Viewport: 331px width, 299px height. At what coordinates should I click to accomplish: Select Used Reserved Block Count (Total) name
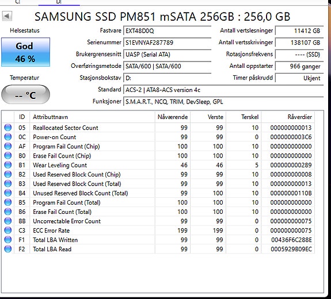click(x=77, y=184)
